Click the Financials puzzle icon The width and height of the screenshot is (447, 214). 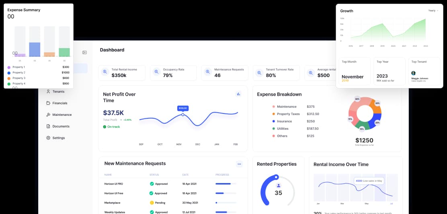tap(48, 103)
